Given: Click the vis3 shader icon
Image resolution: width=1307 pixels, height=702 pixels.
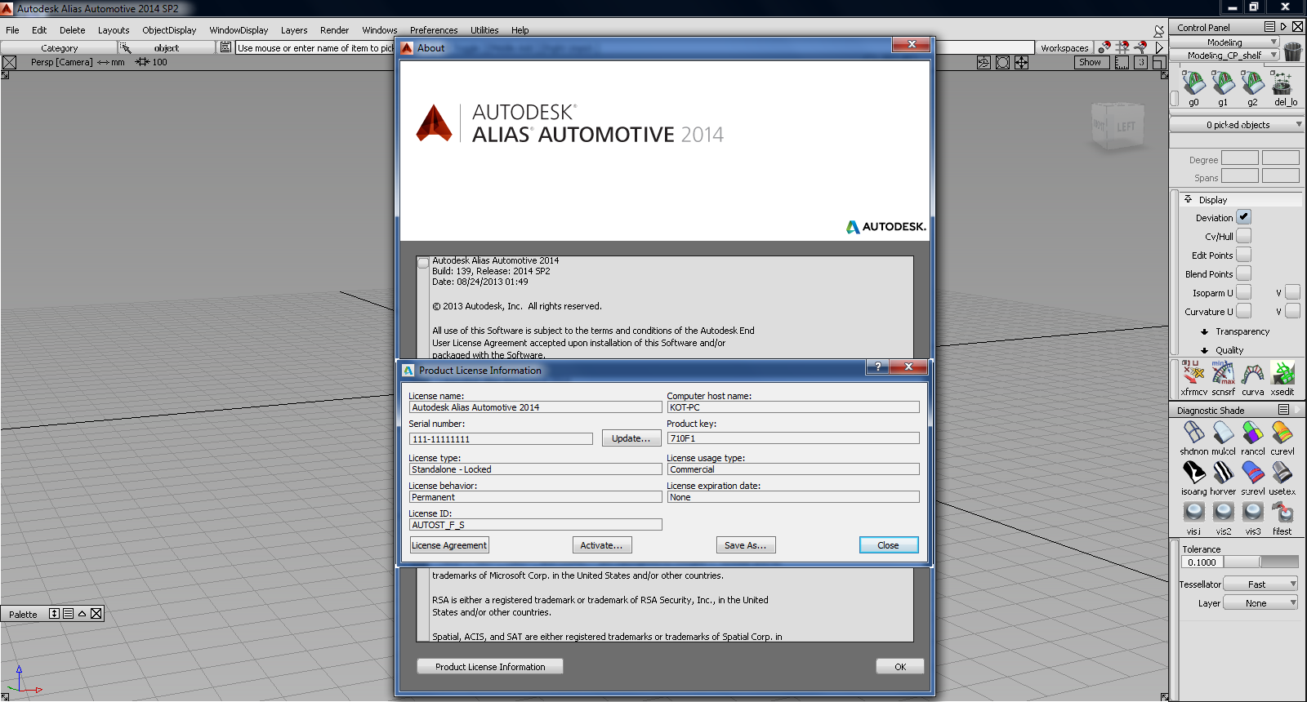Looking at the screenshot, I should tap(1252, 513).
